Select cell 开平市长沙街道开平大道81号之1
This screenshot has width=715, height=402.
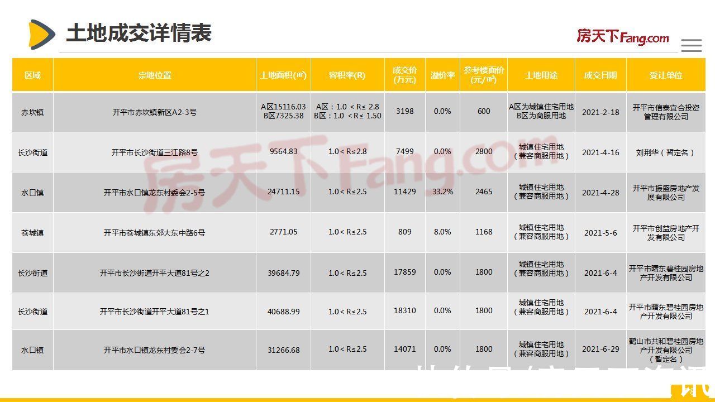coord(155,312)
